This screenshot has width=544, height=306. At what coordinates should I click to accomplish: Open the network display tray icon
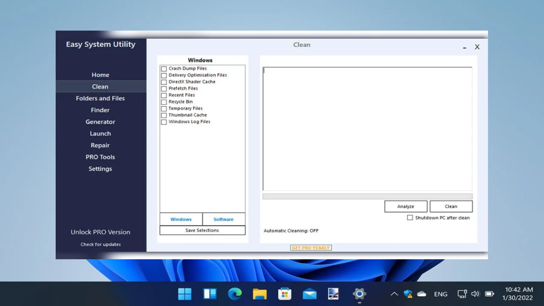pos(462,294)
